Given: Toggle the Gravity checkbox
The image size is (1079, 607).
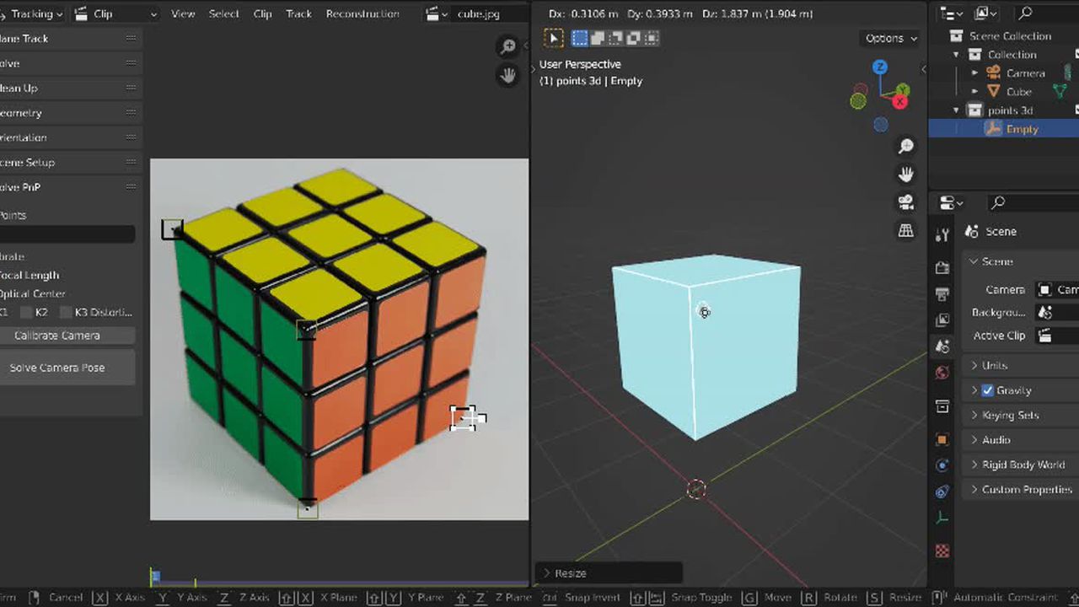Looking at the screenshot, I should [x=987, y=390].
